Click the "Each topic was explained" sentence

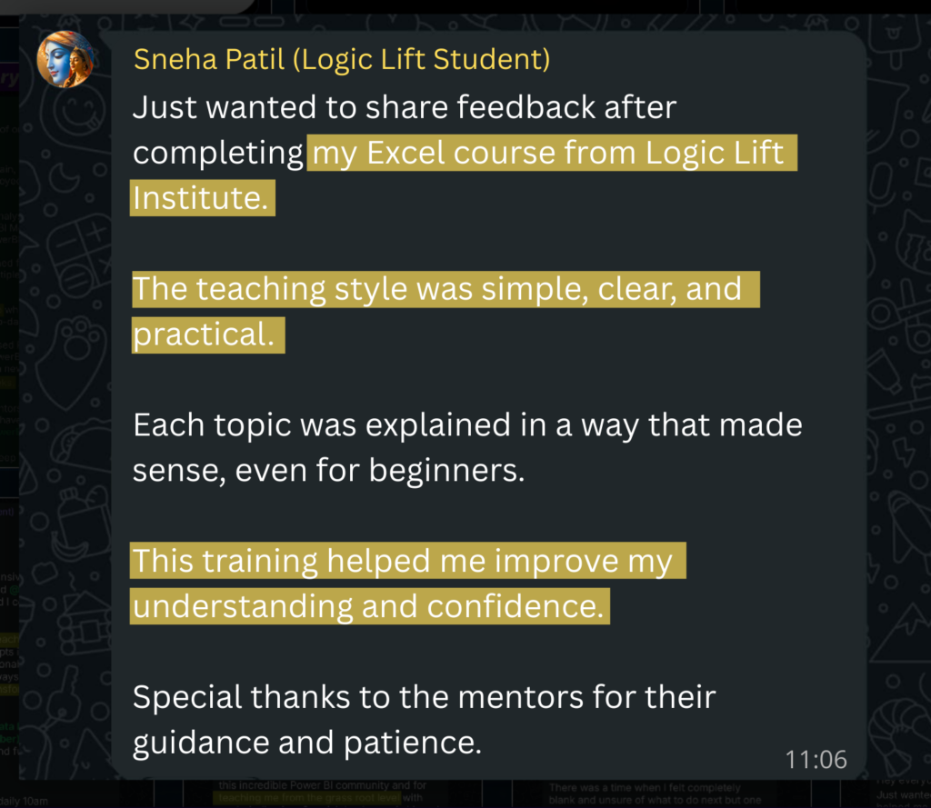tap(467, 426)
